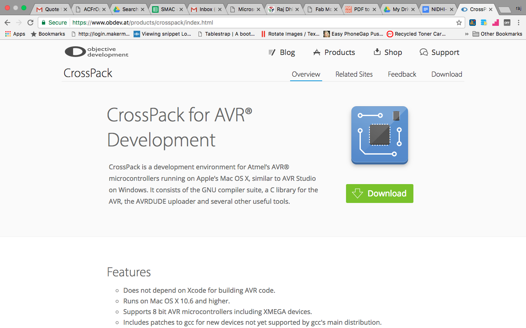Expand hidden bookmarks with the chevron

coord(466,34)
